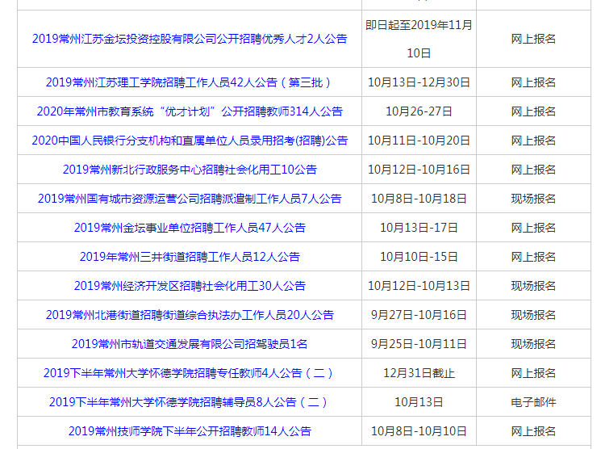The width and height of the screenshot is (601, 449).
Task: Open 2019常州国有城市资源运营公司招聘派遣制工作人员7人公告
Action: 190,199
